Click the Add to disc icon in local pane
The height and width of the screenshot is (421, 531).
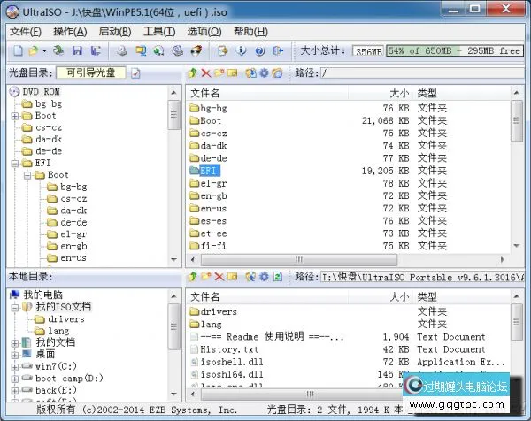(x=250, y=277)
